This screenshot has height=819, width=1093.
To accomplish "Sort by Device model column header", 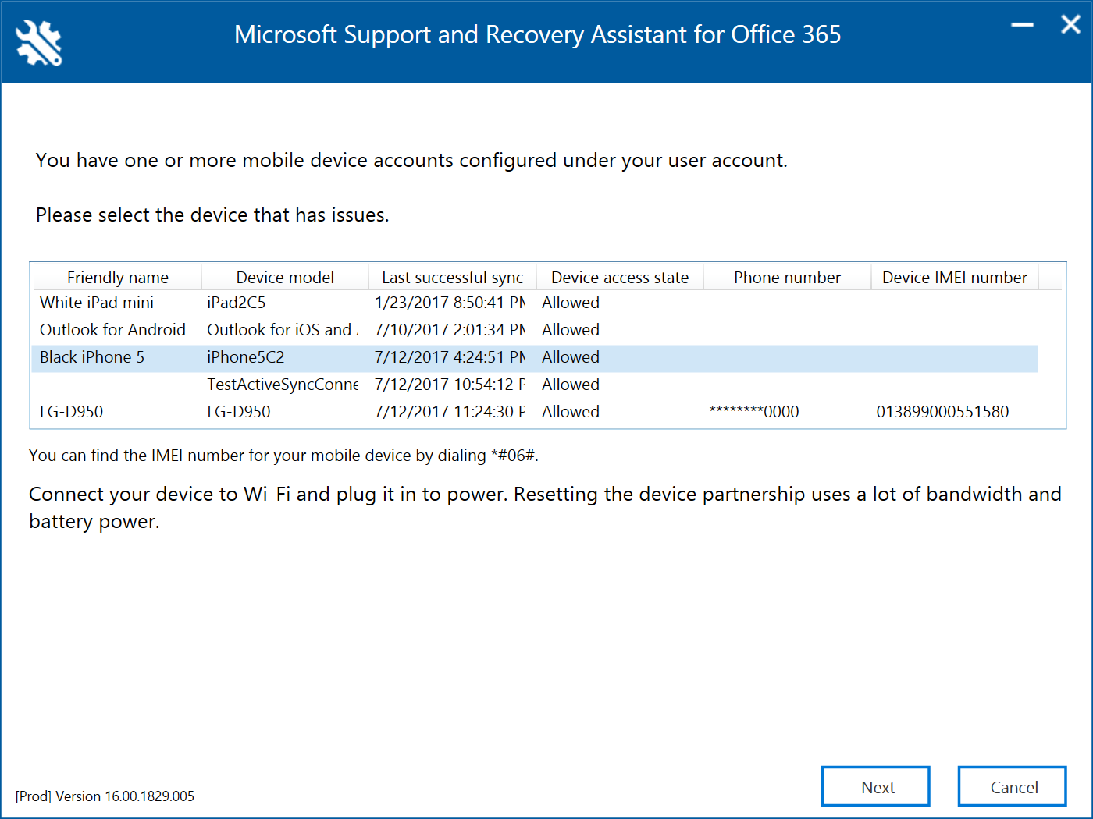I will click(285, 278).
